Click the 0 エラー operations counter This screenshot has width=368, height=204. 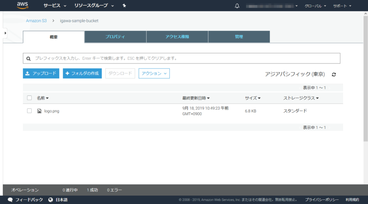pyautogui.click(x=115, y=190)
